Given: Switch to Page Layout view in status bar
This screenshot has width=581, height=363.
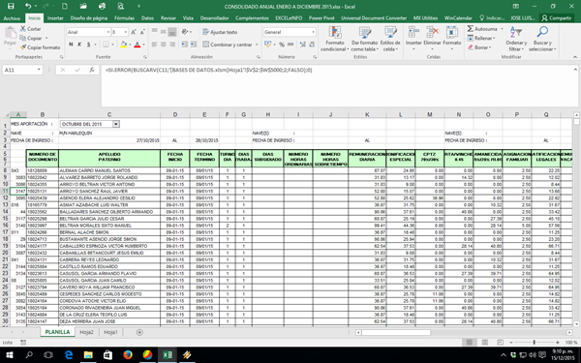Looking at the screenshot, I should [x=485, y=343].
